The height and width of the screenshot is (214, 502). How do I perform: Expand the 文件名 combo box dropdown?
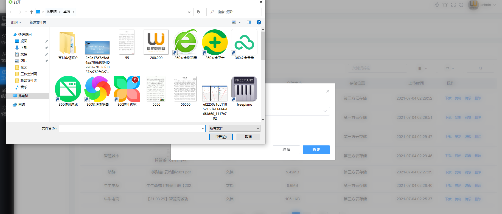click(x=203, y=128)
